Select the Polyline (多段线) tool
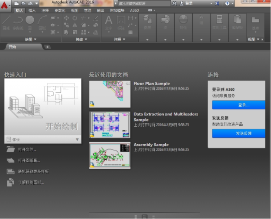271x219 pixels. coord(18,23)
